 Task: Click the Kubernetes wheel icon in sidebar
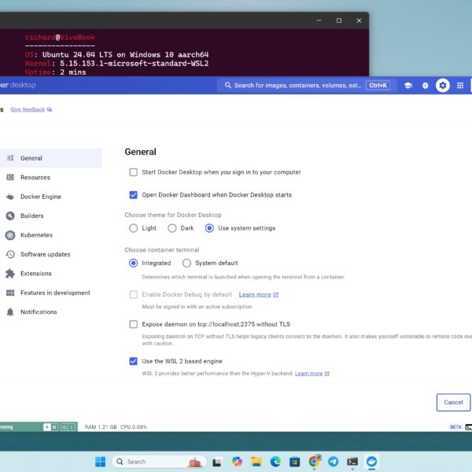coord(10,235)
